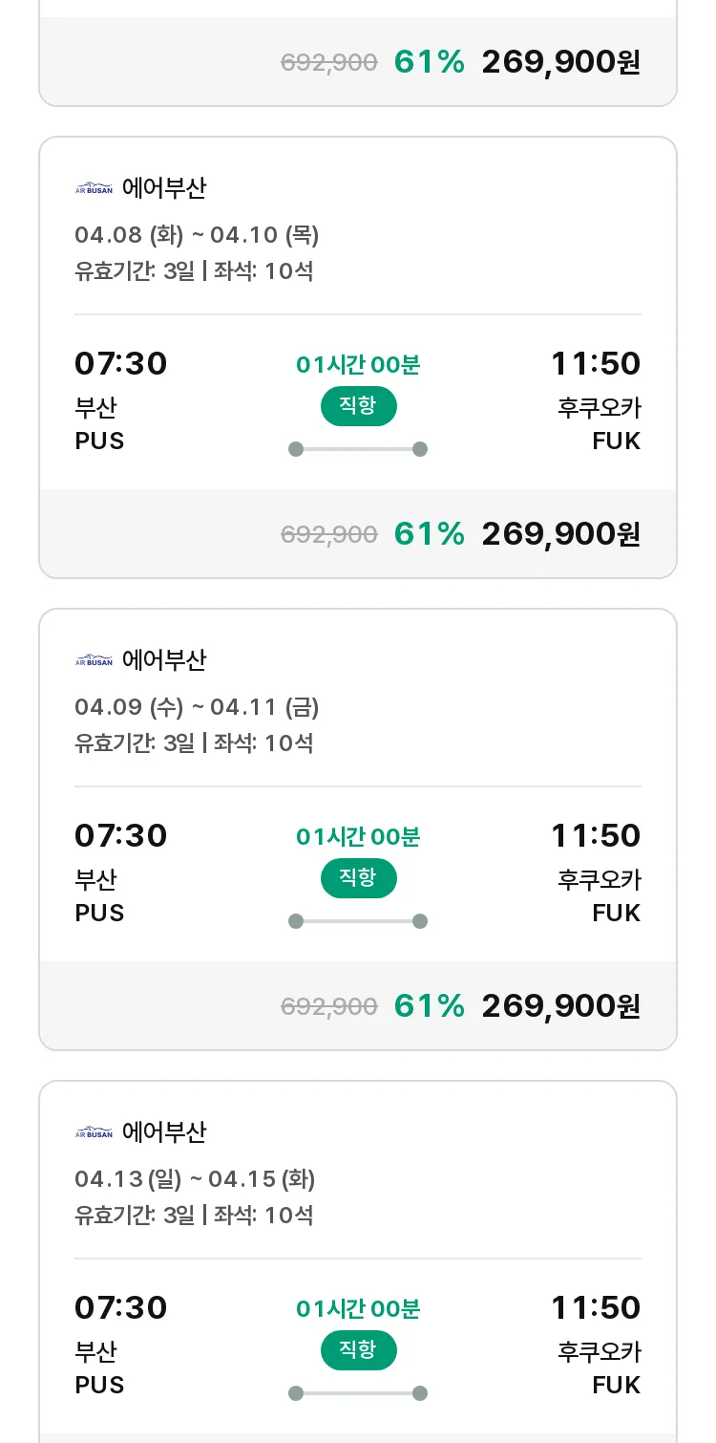
Task: Tap the 직항 badge on the 04.08 flight
Action: pyautogui.click(x=358, y=406)
